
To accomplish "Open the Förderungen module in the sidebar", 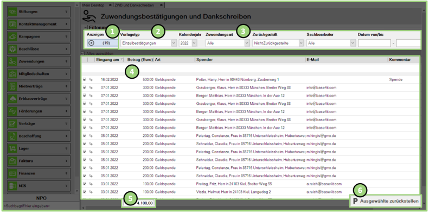I will coord(39,111).
